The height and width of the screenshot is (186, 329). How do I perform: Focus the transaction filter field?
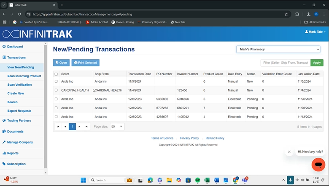[x=286, y=63]
